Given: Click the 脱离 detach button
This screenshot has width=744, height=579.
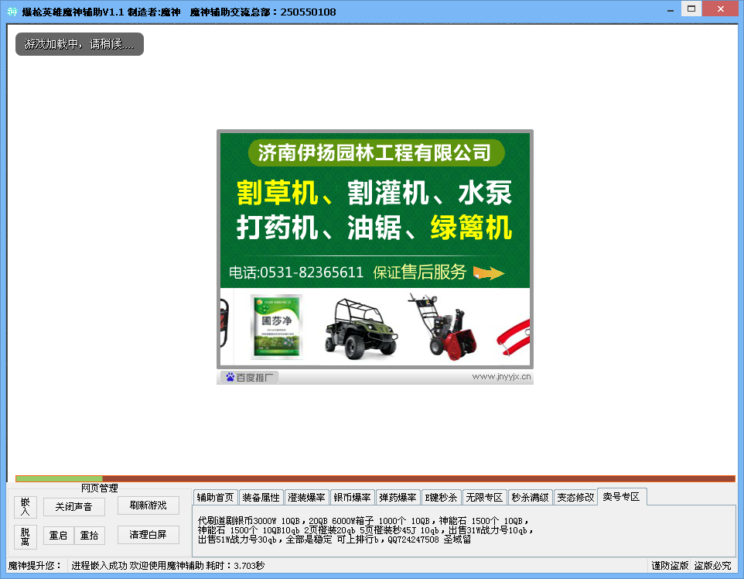Looking at the screenshot, I should tap(26, 536).
